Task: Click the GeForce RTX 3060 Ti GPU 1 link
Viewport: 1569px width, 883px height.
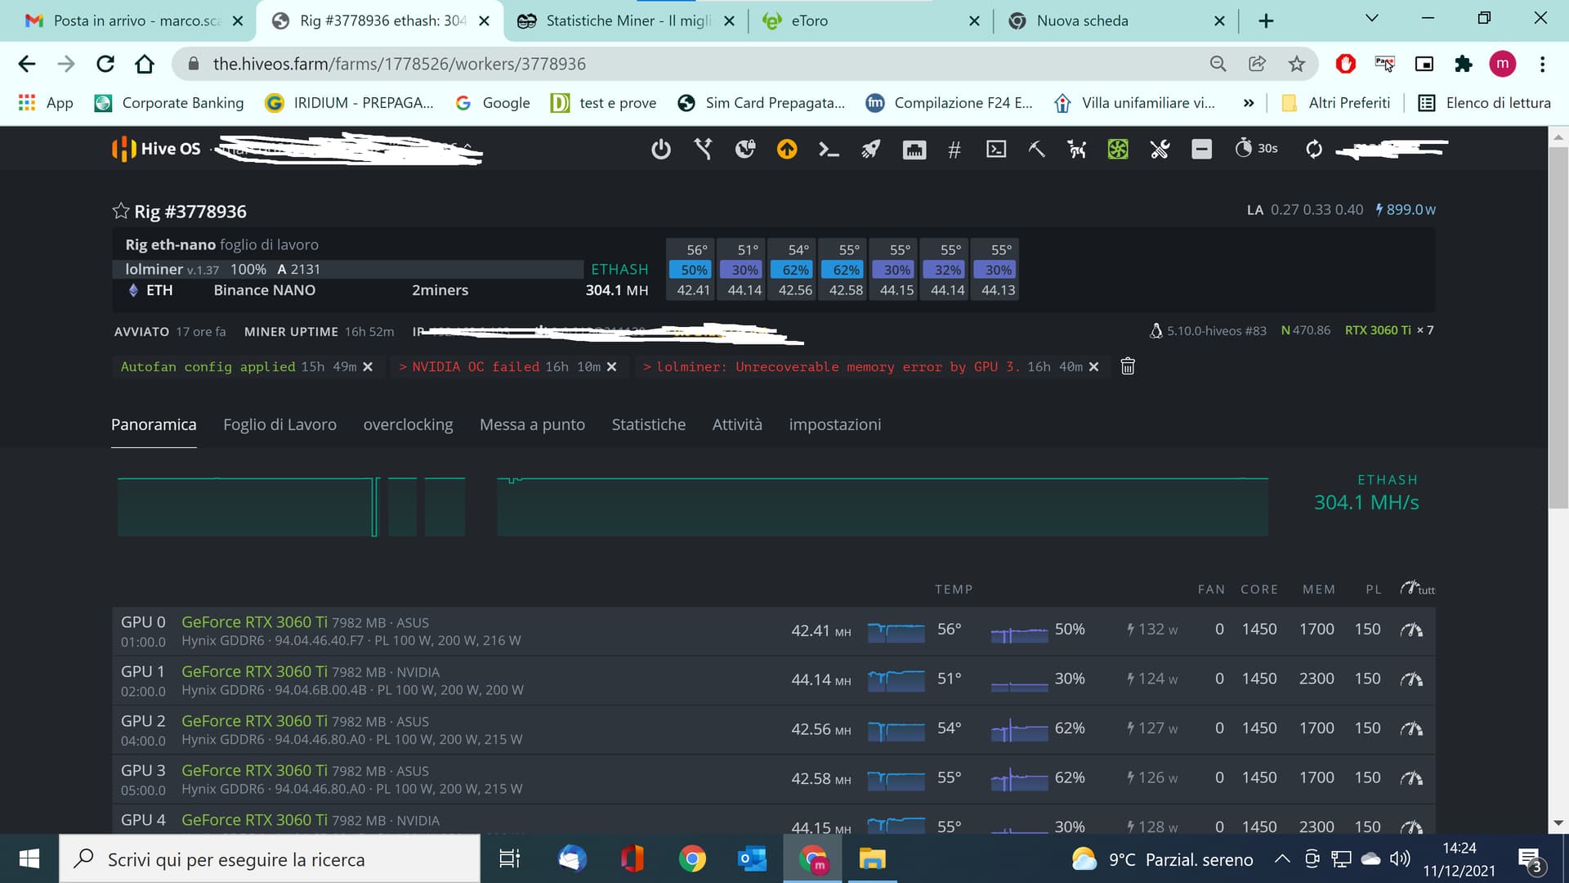Action: point(254,671)
